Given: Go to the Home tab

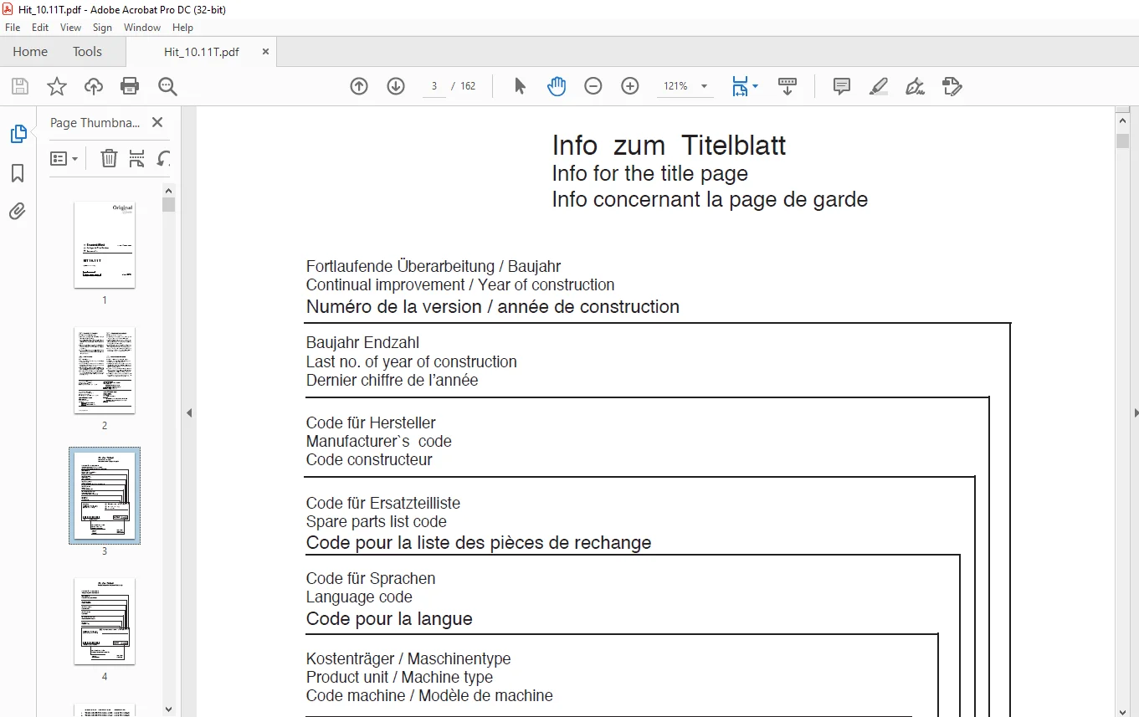Looking at the screenshot, I should click(30, 51).
